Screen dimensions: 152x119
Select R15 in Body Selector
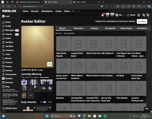click(45, 102)
